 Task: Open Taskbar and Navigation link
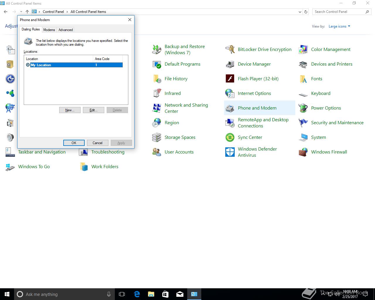[x=42, y=152]
